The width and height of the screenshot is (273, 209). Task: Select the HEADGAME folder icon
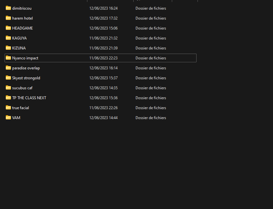coord(8,28)
